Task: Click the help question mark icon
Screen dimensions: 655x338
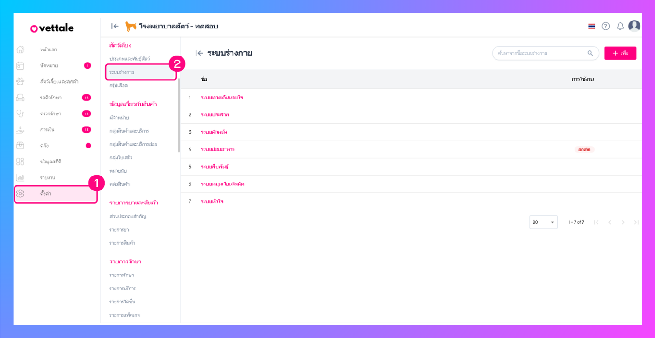Action: tap(605, 26)
